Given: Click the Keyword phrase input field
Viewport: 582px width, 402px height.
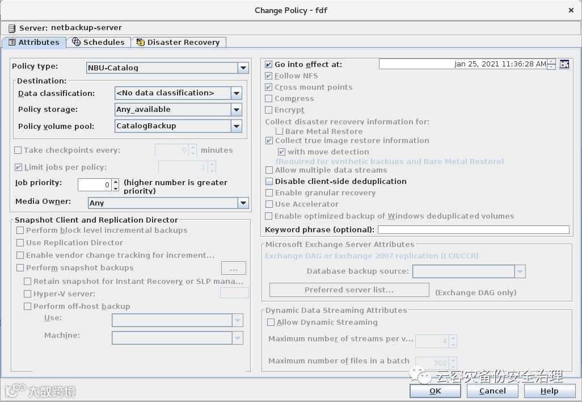Looking at the screenshot, I should coord(473,230).
